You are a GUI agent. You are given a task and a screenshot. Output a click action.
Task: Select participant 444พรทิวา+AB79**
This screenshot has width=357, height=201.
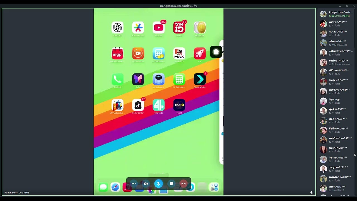tap(336, 53)
